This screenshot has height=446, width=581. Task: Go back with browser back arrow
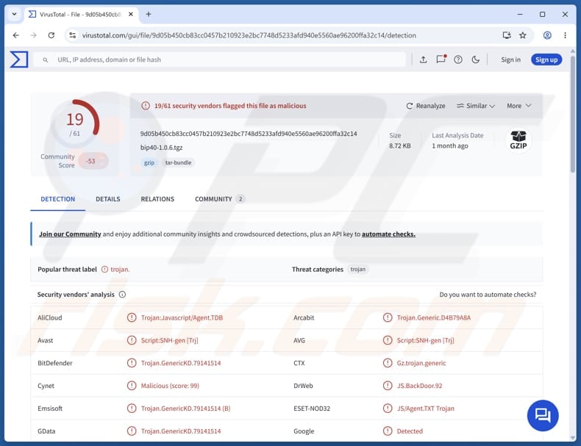coord(15,35)
